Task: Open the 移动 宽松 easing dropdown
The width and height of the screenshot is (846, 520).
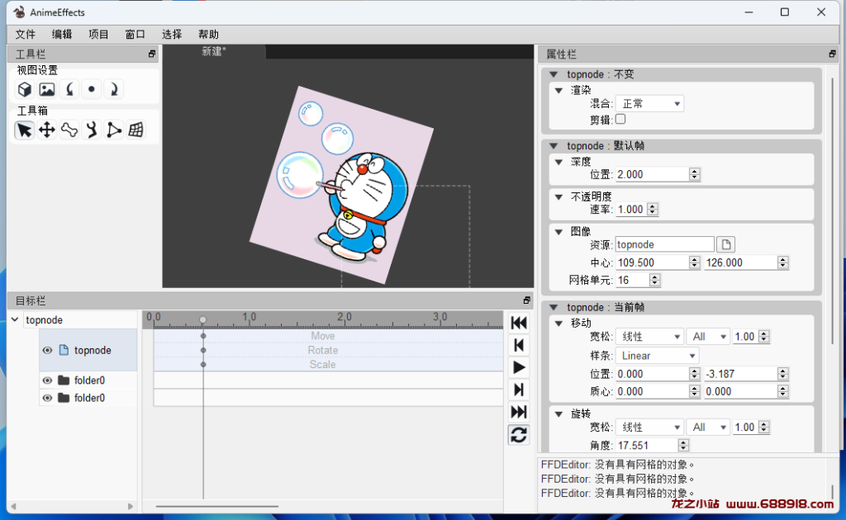Action: pyautogui.click(x=649, y=337)
